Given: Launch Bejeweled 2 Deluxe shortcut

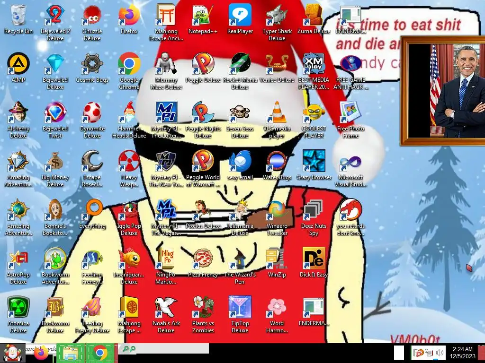Looking at the screenshot, I should (55, 23).
